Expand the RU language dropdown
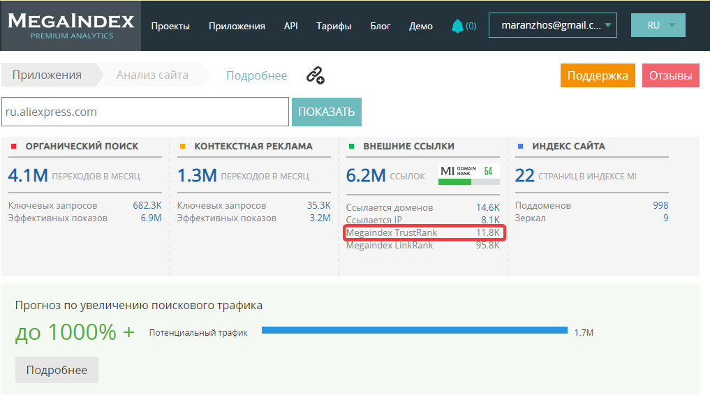The image size is (710, 395). pyautogui.click(x=658, y=25)
